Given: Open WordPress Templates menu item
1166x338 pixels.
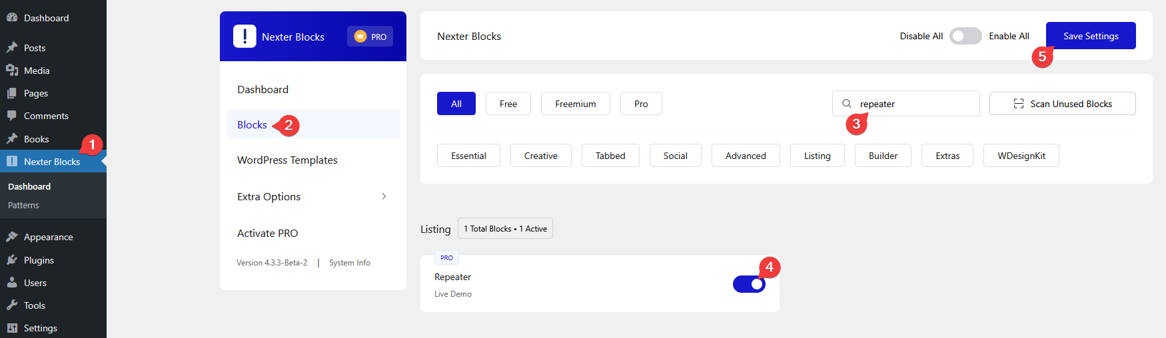Looking at the screenshot, I should pyautogui.click(x=313, y=160).
